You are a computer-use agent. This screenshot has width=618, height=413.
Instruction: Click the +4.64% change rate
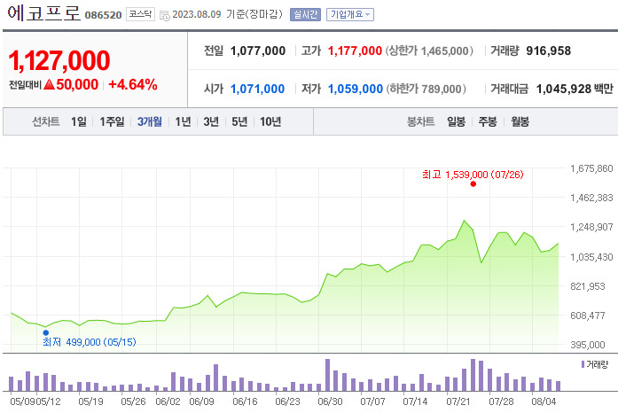tap(133, 84)
